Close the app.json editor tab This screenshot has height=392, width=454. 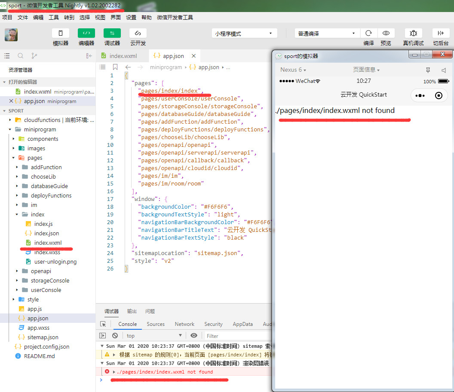click(x=194, y=56)
